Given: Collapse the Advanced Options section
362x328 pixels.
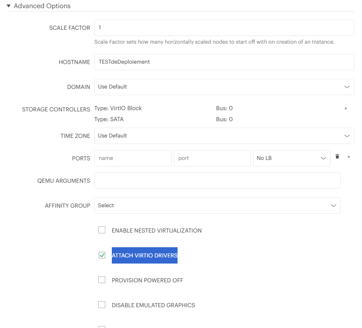Looking at the screenshot, I should [9, 6].
